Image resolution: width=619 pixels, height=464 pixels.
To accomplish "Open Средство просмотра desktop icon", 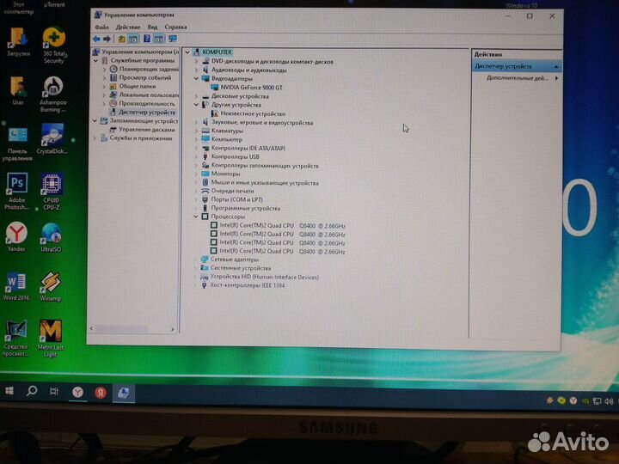I will pyautogui.click(x=15, y=339).
